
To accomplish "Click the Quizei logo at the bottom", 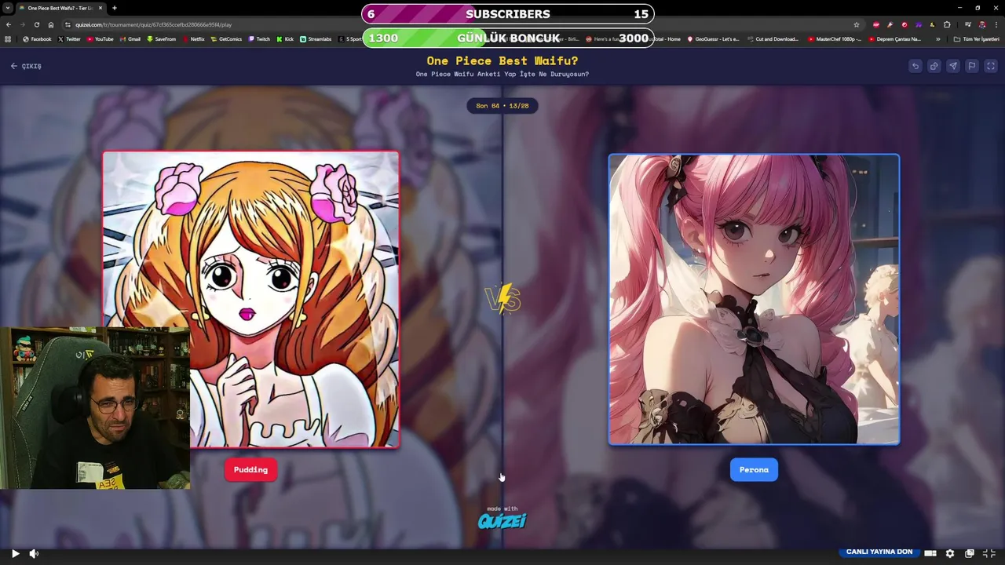I will pyautogui.click(x=502, y=519).
